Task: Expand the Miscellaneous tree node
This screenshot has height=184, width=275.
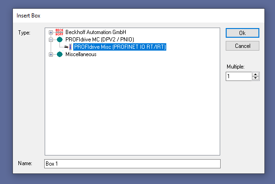Action: pyautogui.click(x=51, y=54)
